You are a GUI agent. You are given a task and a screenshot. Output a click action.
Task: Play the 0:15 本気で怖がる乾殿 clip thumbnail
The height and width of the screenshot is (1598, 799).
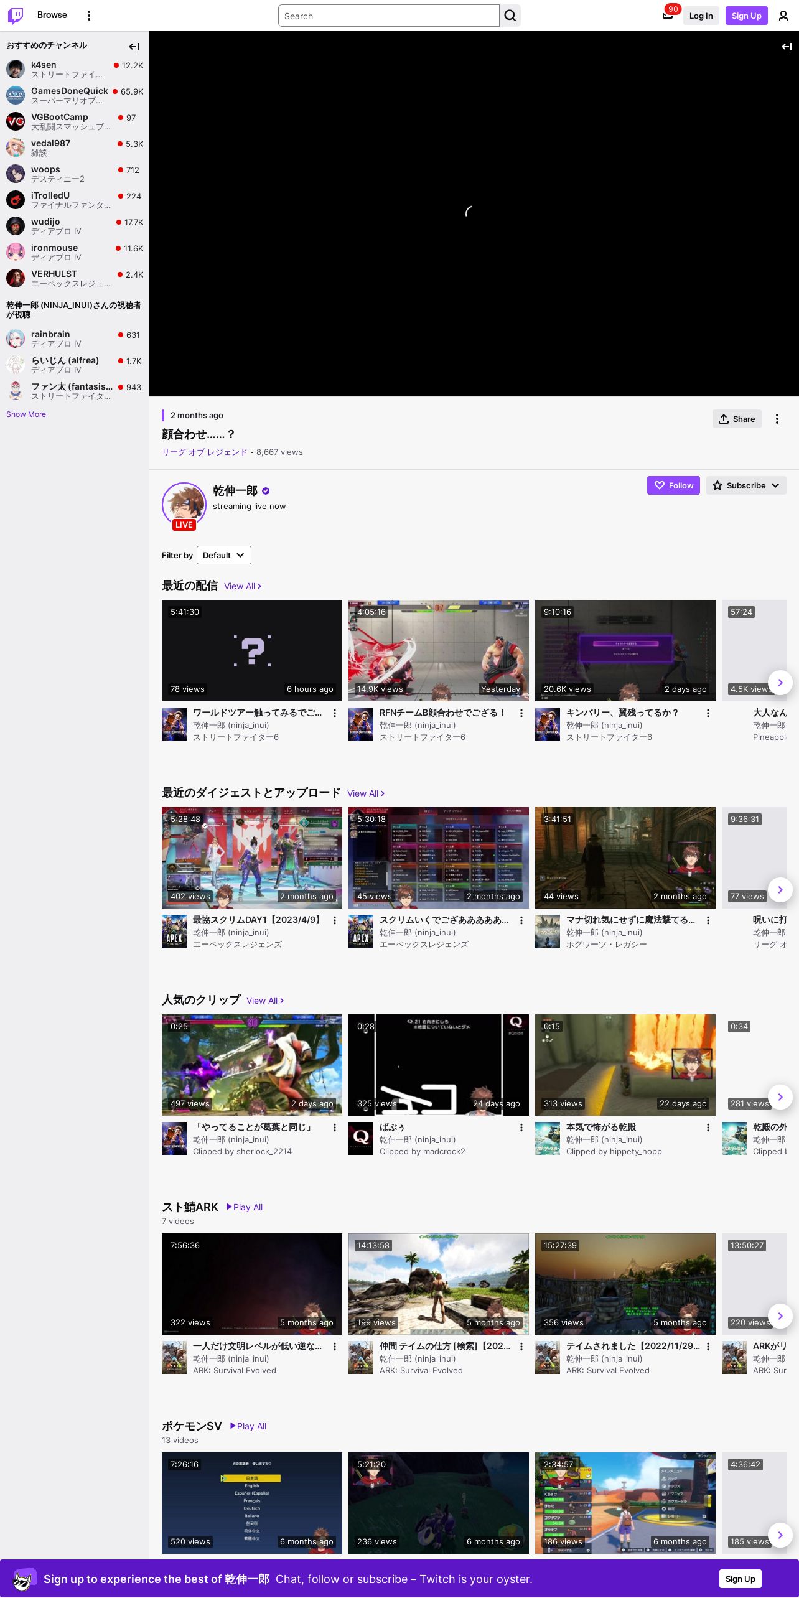(x=625, y=1065)
